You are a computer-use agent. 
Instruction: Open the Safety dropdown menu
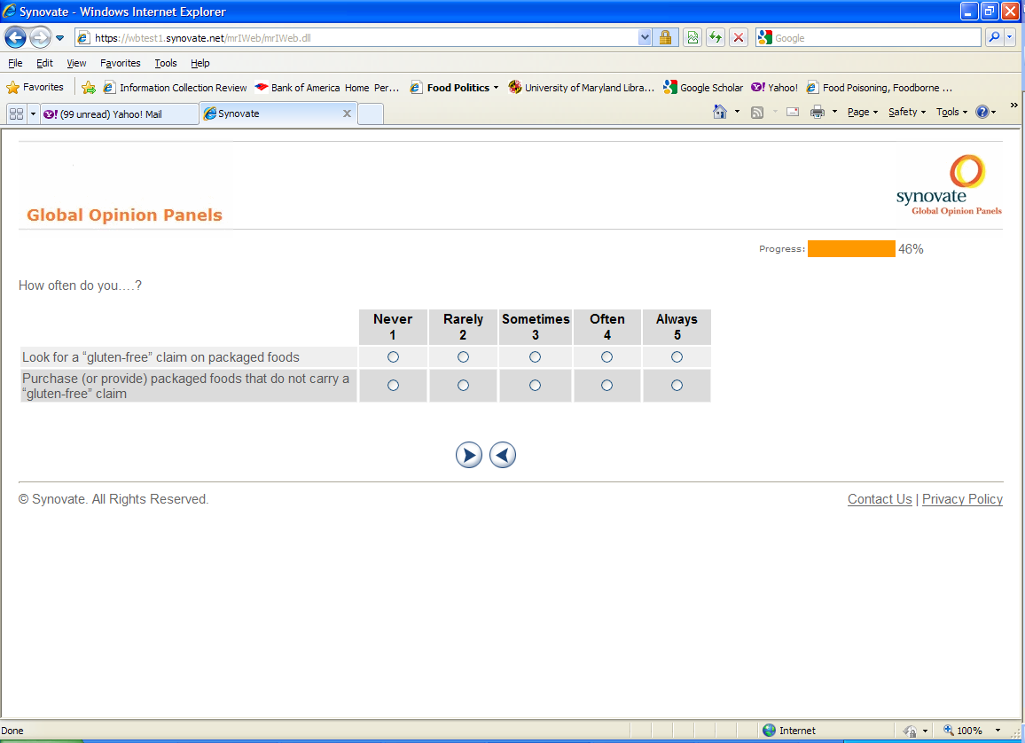click(x=906, y=113)
